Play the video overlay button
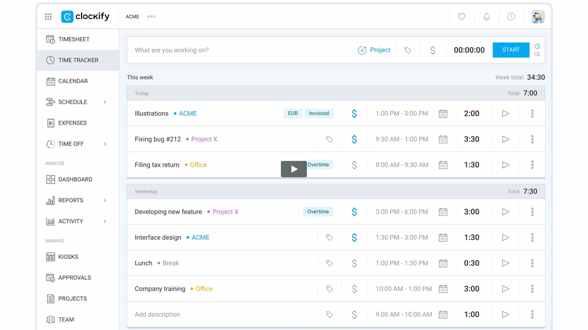Image resolution: width=588 pixels, height=330 pixels. click(x=293, y=169)
